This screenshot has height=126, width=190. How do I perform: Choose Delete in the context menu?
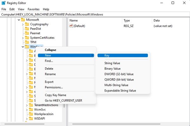(x=66, y=69)
